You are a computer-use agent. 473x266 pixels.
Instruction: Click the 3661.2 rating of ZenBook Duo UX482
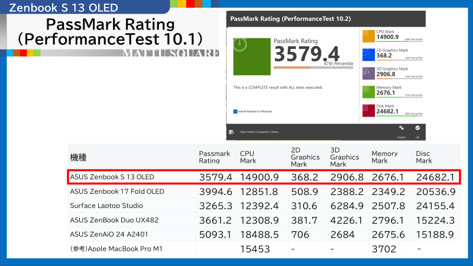(x=215, y=220)
